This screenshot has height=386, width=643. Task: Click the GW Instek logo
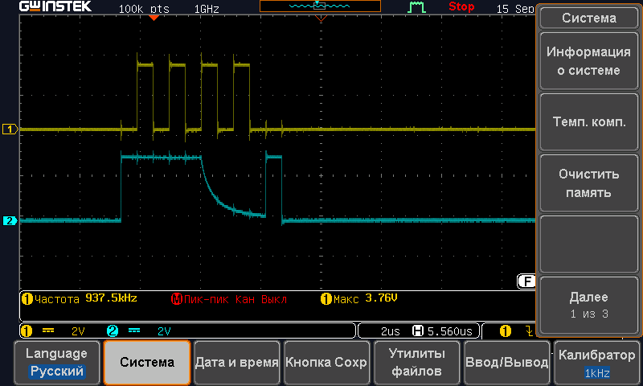(55, 6)
